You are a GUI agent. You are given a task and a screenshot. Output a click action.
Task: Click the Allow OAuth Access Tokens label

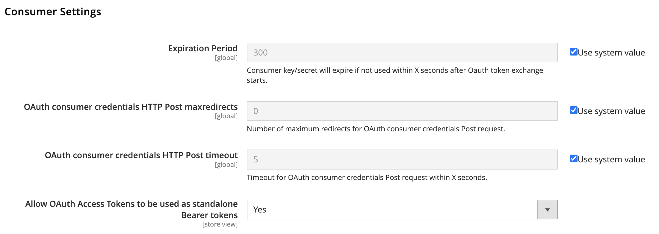[x=131, y=204]
